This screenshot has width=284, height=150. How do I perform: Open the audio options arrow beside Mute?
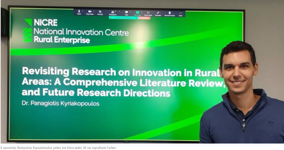pyautogui.click(x=82, y=11)
